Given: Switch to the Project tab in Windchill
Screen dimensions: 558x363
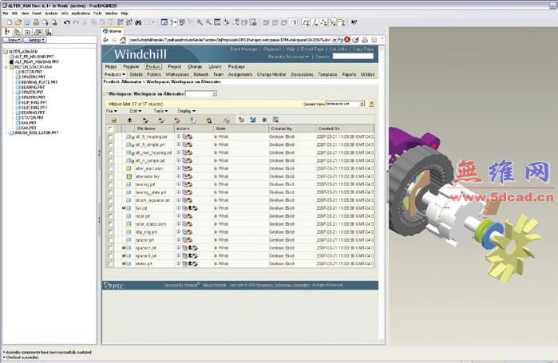Looking at the screenshot, I should [x=174, y=66].
